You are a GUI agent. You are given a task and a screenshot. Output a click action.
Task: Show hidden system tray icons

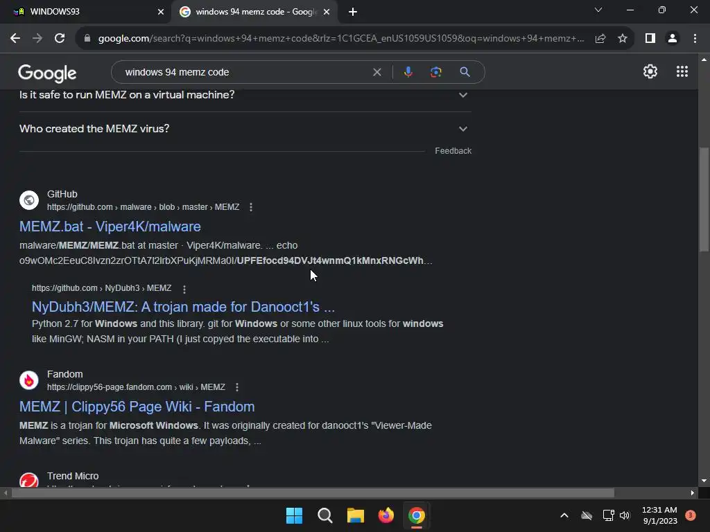[x=564, y=515]
